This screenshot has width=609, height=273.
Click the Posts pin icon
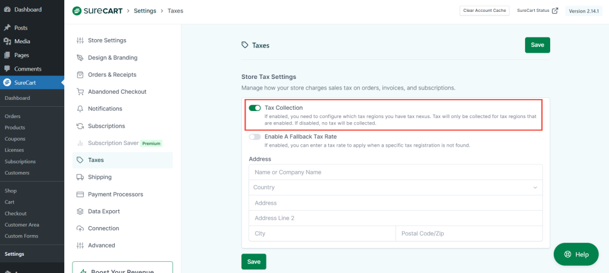point(7,27)
